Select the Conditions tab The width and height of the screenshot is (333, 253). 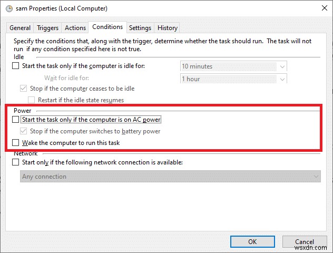coord(107,27)
